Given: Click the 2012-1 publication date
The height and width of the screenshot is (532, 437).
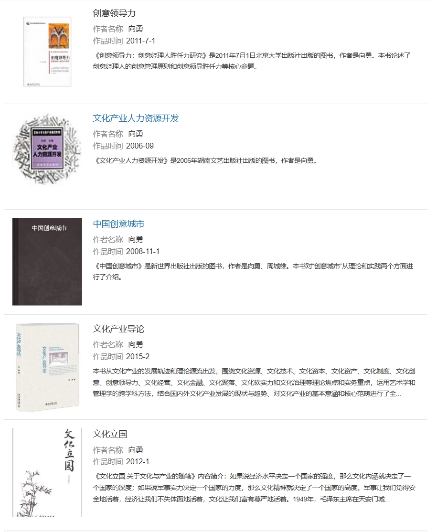Looking at the screenshot, I should coord(138,462).
